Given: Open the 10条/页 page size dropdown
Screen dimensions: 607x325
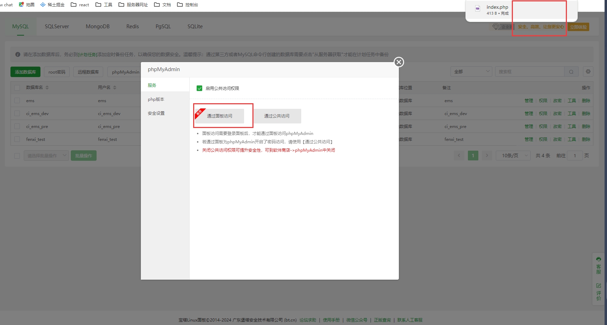Looking at the screenshot, I should click(x=513, y=156).
